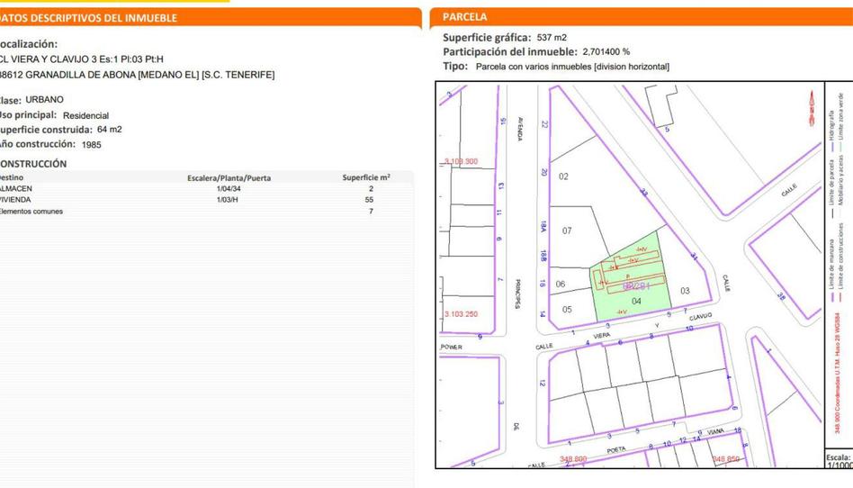Click the green highlighted parcel 04
Viewport: 853px width, 488px height.
(x=635, y=302)
